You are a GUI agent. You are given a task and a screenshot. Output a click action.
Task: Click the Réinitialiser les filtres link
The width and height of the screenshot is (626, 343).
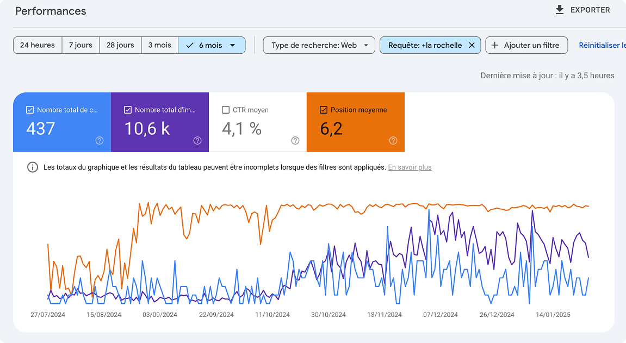click(602, 45)
